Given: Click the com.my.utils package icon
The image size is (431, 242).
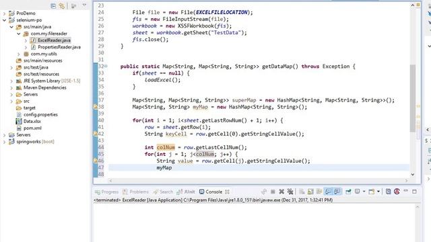Looking at the screenshot, I should click(x=26, y=54).
